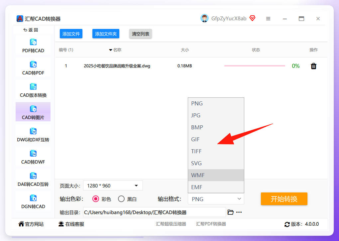Image resolution: width=339 pixels, height=241 pixels.
Task: Click the open folder icon for output directory
Action: point(230,212)
